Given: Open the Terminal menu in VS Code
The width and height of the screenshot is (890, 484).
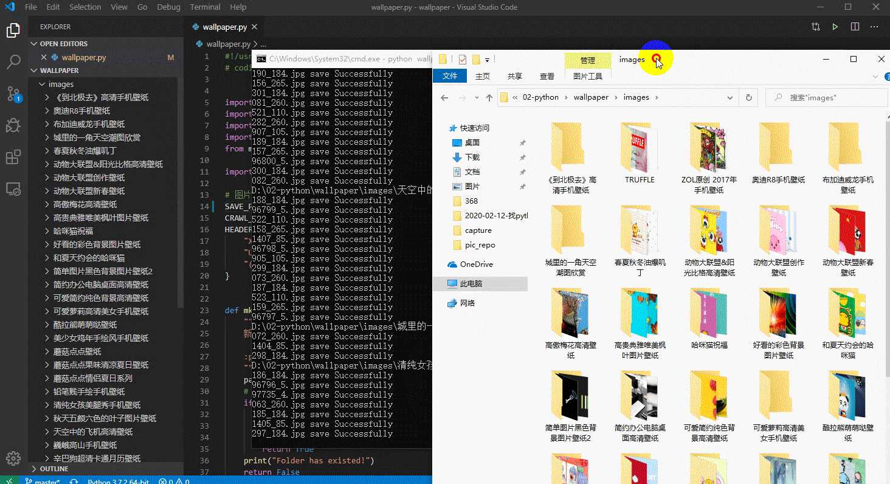Looking at the screenshot, I should (x=205, y=7).
